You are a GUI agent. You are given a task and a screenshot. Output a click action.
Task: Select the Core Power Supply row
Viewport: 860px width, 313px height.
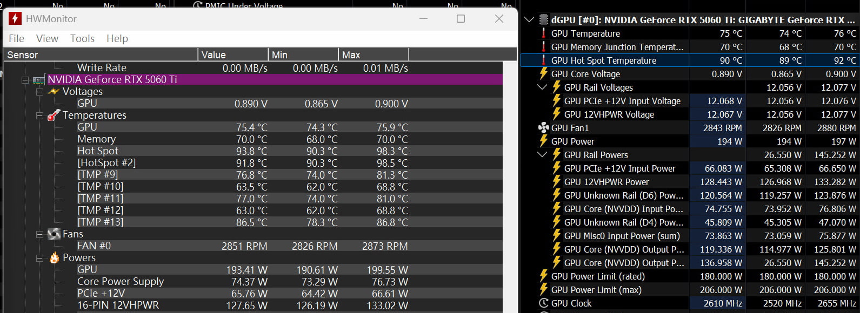[290, 282]
